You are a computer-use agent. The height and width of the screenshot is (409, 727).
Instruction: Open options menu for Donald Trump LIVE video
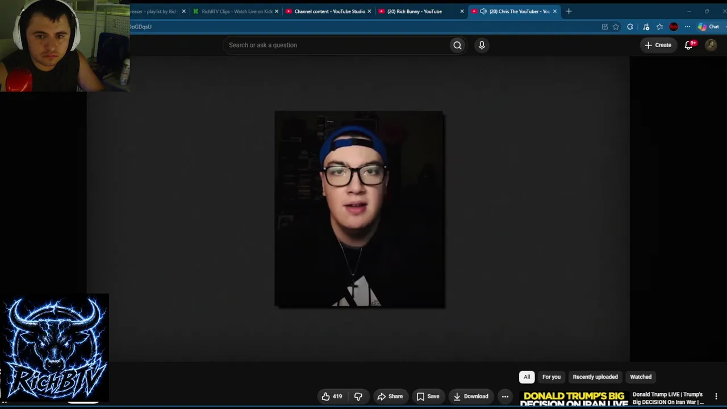point(716,397)
